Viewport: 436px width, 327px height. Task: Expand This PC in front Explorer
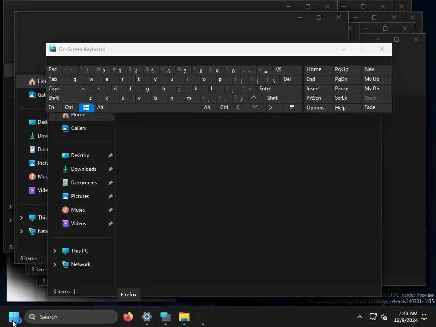(55, 251)
